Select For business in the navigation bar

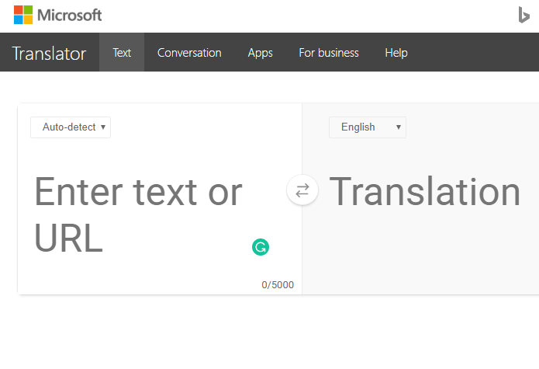[x=328, y=53]
